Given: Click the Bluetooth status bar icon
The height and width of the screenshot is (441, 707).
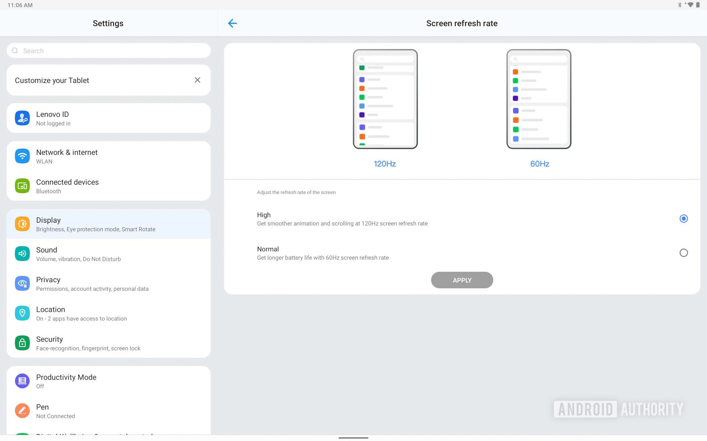Looking at the screenshot, I should 679,5.
